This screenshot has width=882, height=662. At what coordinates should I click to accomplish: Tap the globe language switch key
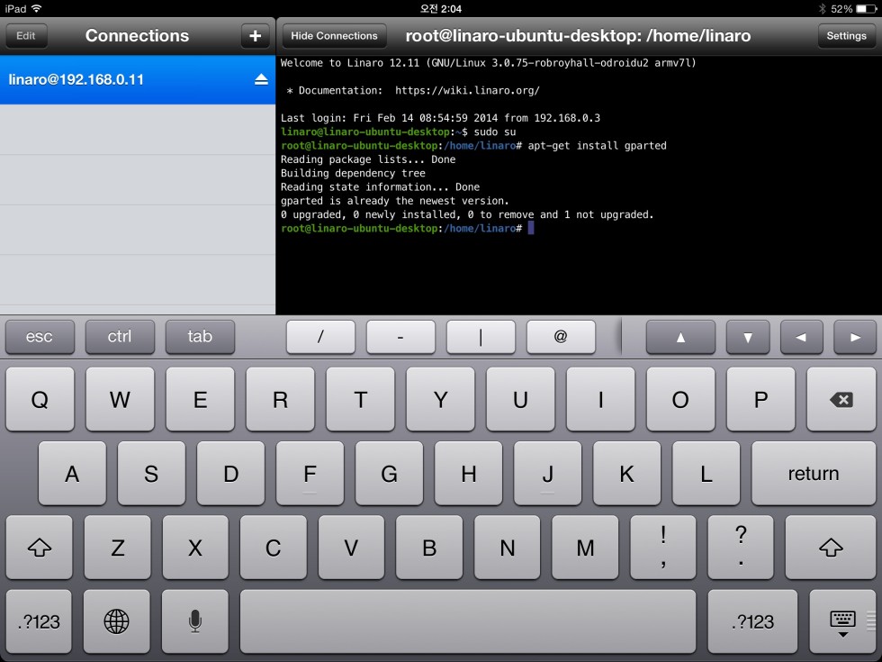point(117,621)
